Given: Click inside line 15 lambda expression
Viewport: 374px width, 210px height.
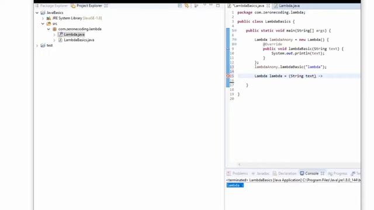Looking at the screenshot, I should [x=288, y=76].
